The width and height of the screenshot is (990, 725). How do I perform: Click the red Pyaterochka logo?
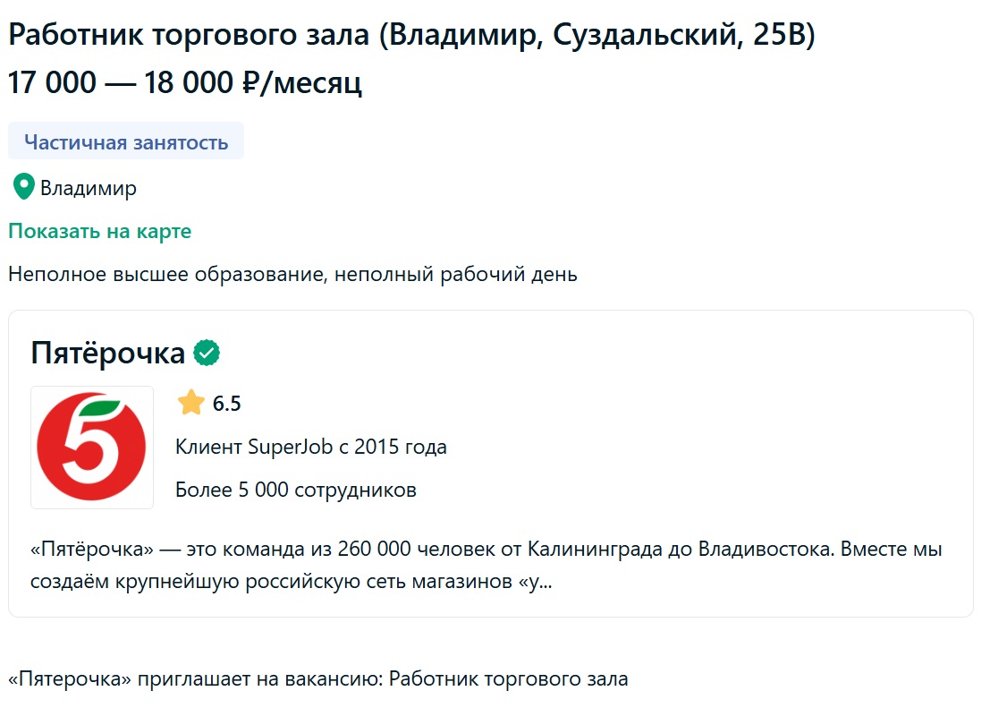coord(91,448)
